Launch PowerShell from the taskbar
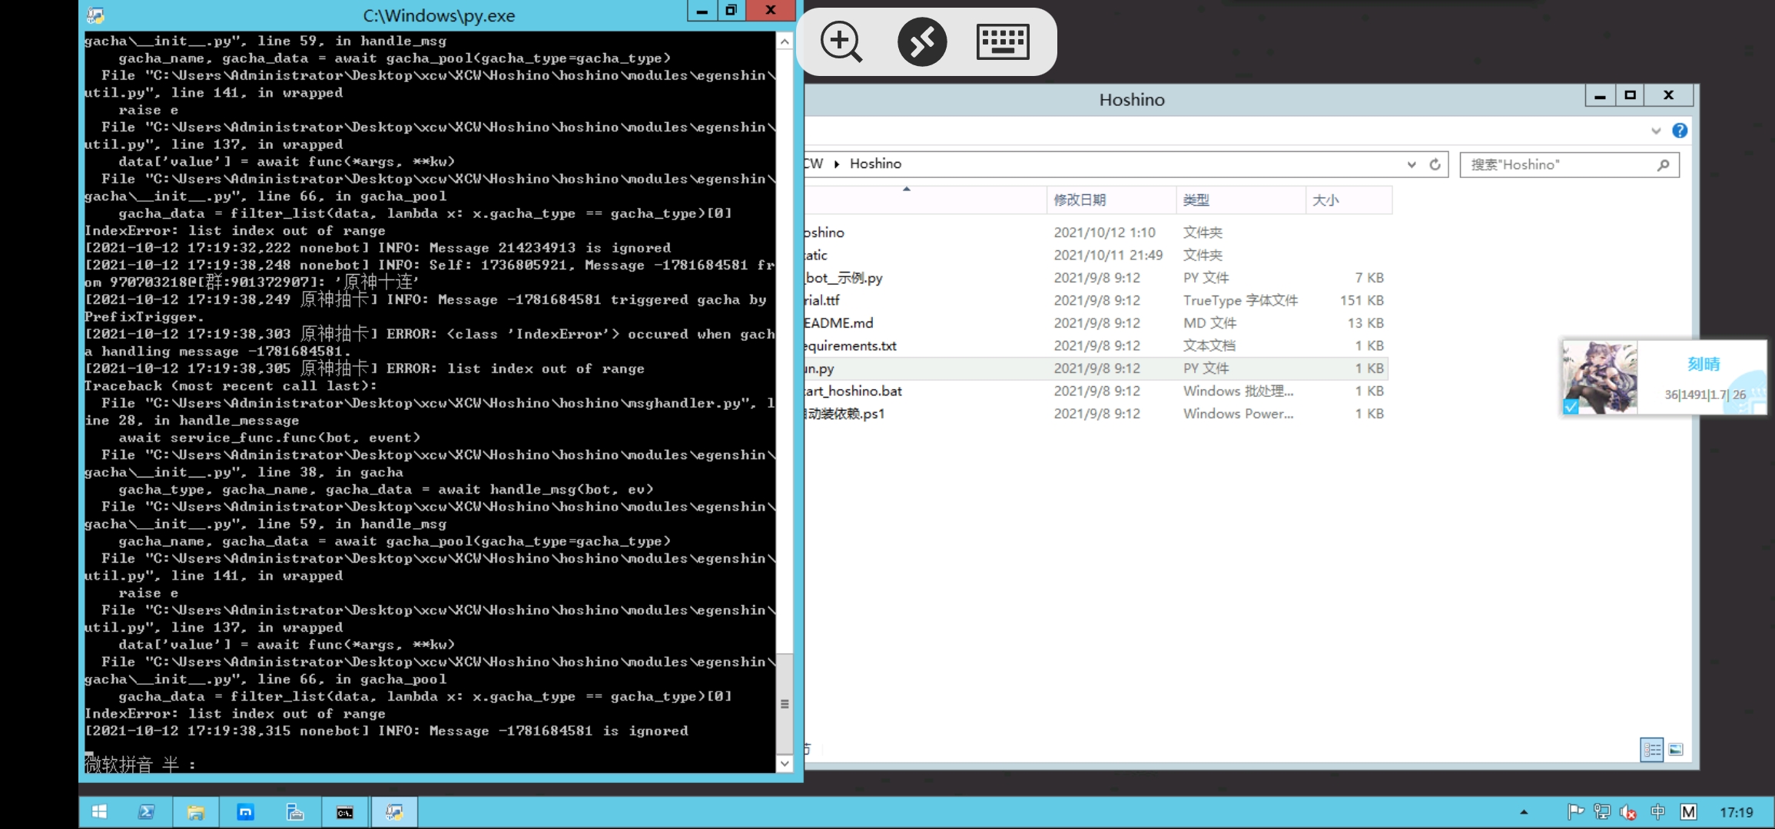 (147, 811)
